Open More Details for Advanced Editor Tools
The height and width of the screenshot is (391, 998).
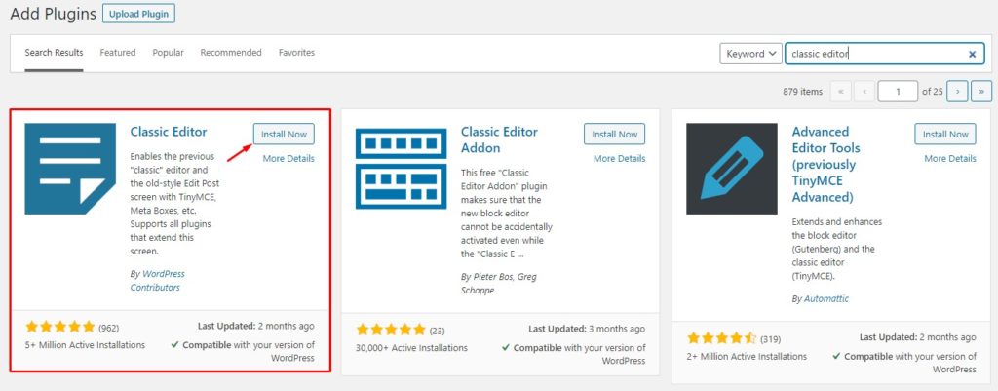[950, 159]
